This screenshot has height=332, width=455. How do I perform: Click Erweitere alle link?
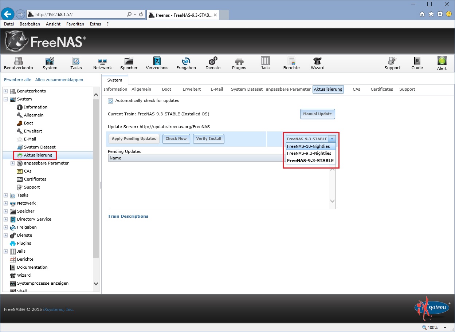pos(17,80)
